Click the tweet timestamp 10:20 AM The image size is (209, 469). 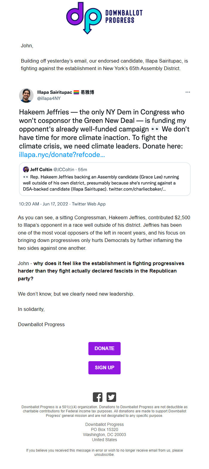(29, 204)
